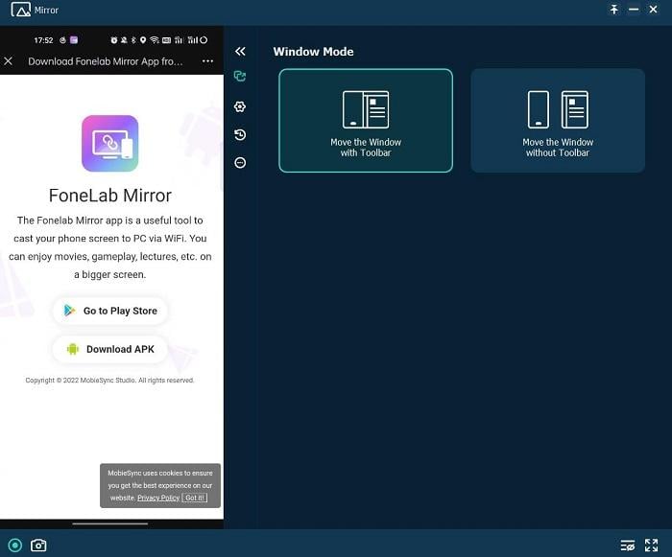Screen dimensions: 672x557
Task: Tap the phone navigation gesture bar
Action: pos(110,523)
